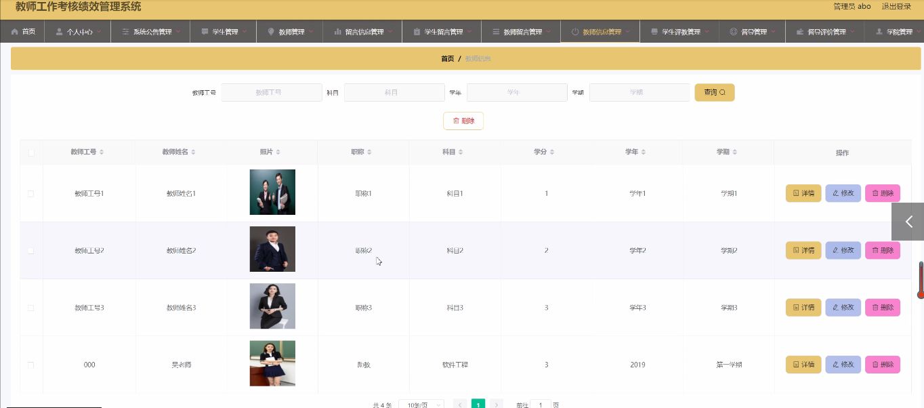Screen dimensions: 924x408
Task: Open photo thumbnail of 教师姓名2
Action: pyautogui.click(x=272, y=249)
